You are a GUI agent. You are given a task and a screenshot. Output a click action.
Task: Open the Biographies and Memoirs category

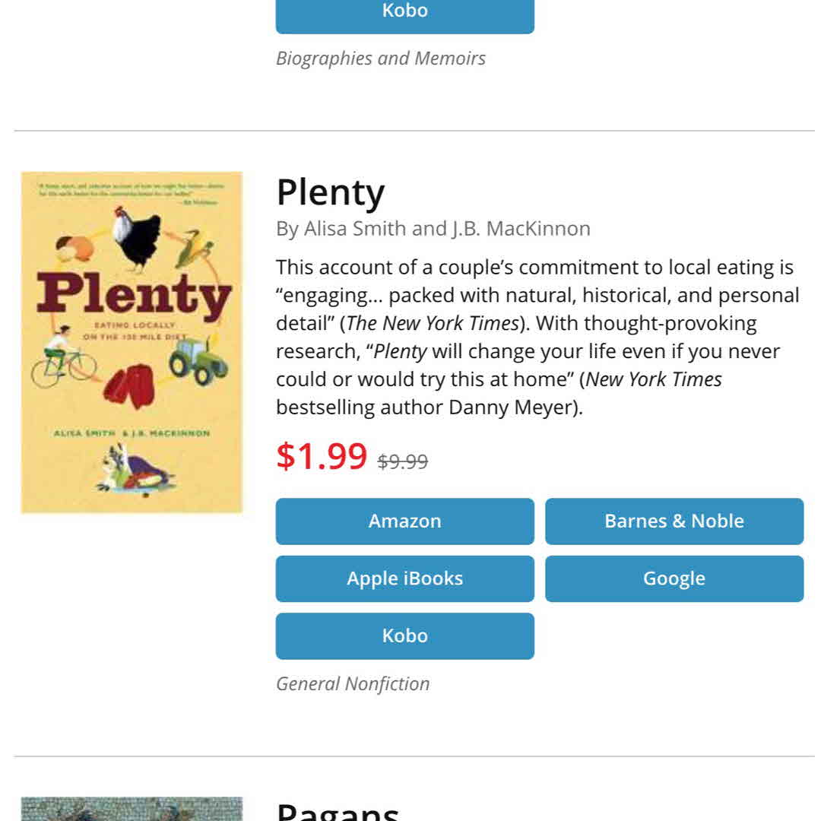(x=380, y=59)
